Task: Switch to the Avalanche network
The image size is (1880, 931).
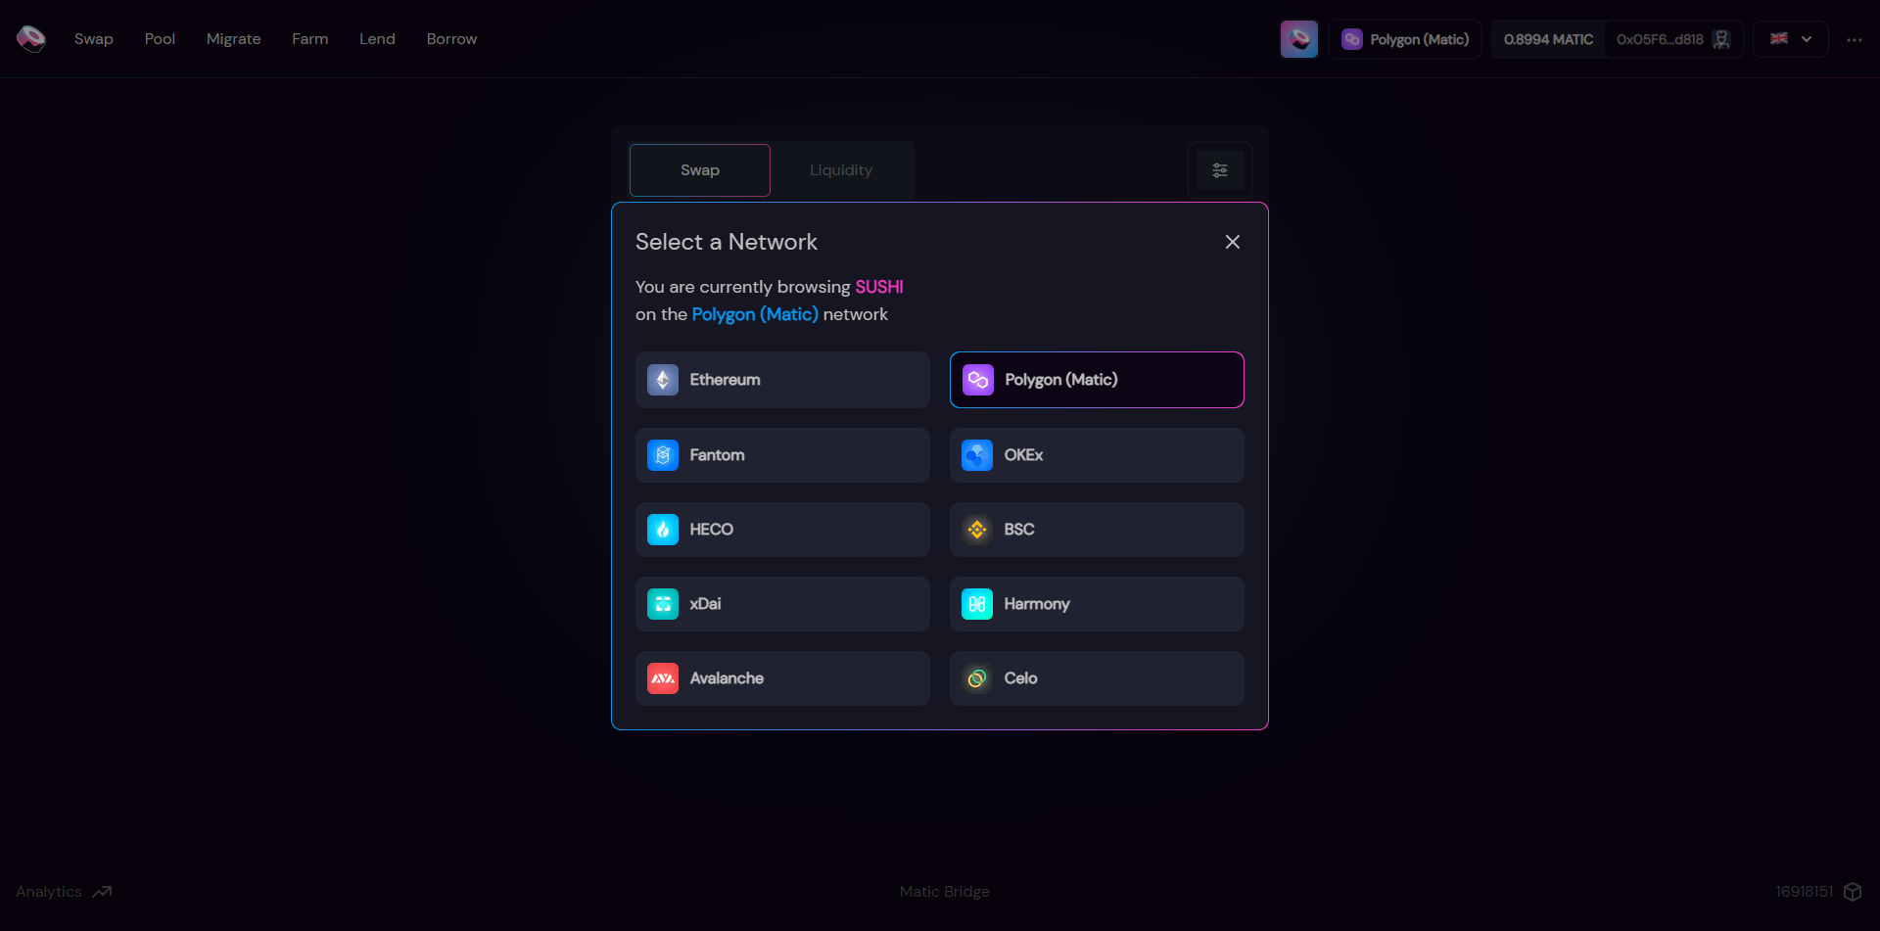Action: (782, 678)
